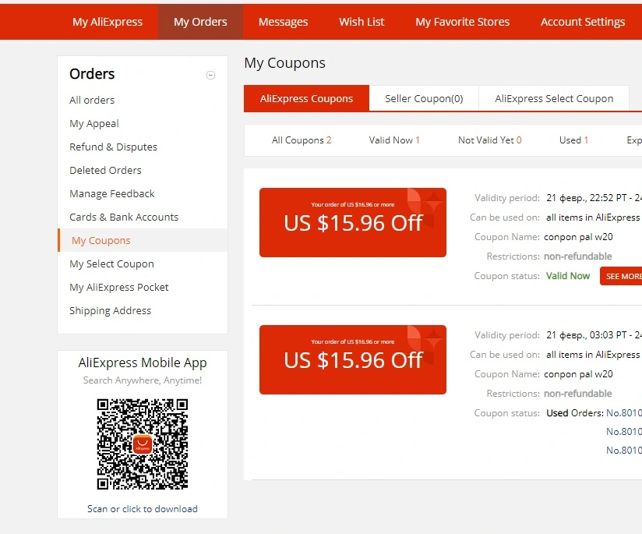This screenshot has height=534, width=642.
Task: Click the AliExpress logo inside QR code
Action: (142, 444)
